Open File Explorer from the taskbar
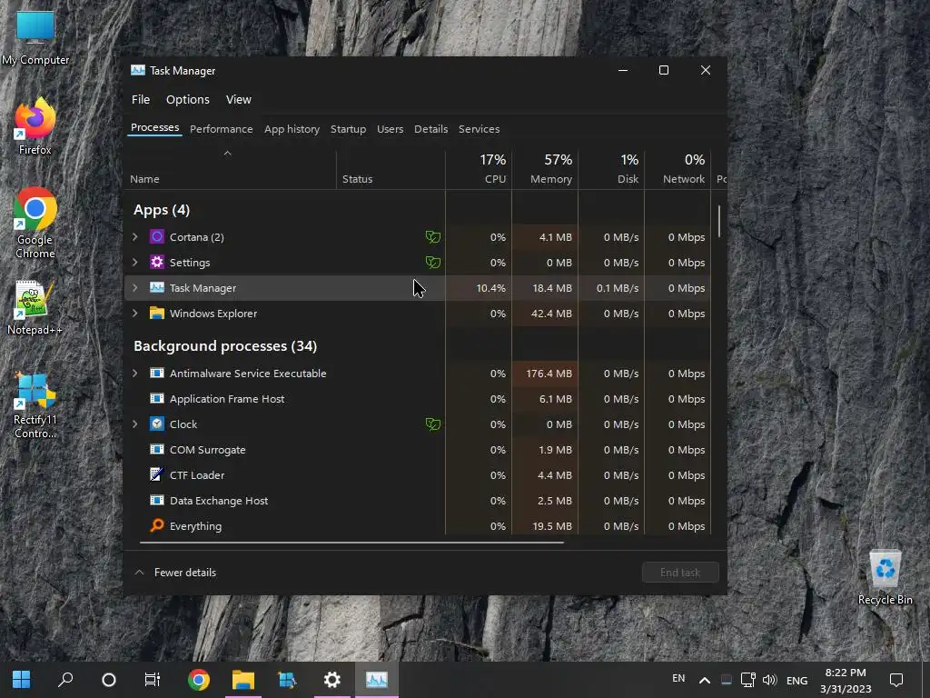 tap(243, 679)
